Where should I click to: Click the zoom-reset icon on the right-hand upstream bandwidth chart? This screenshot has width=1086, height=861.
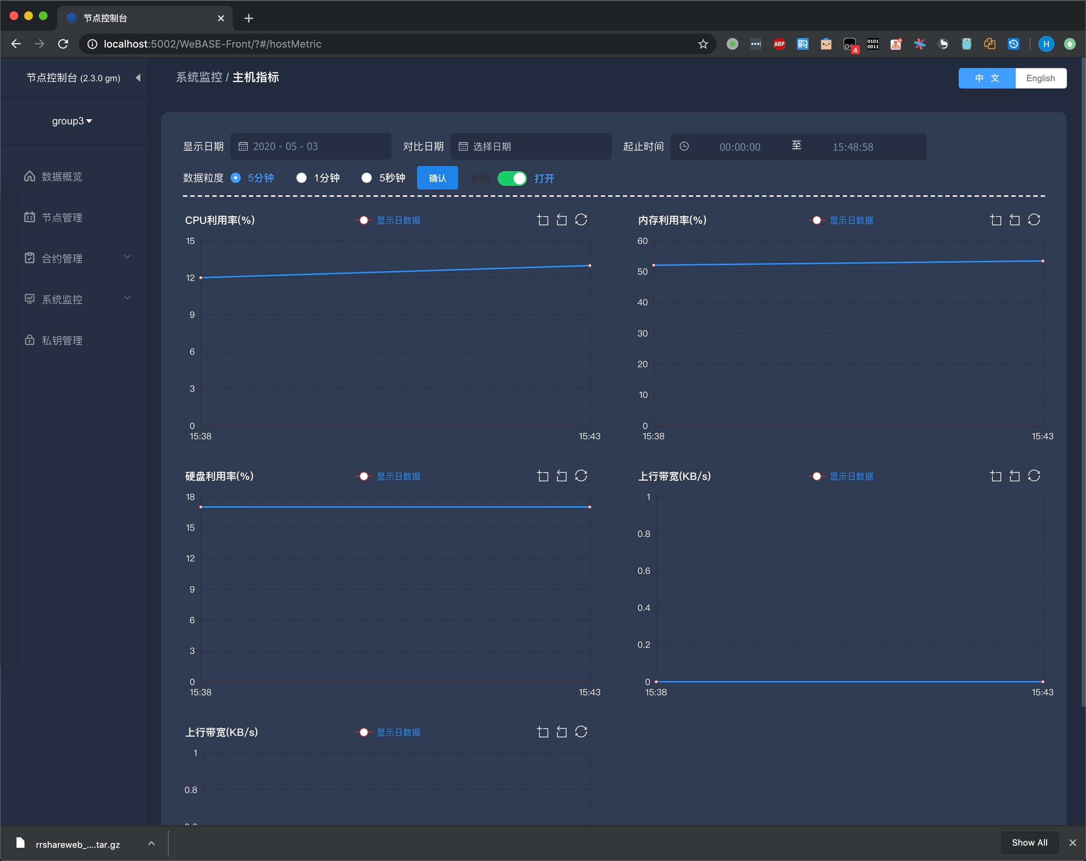click(x=1015, y=476)
